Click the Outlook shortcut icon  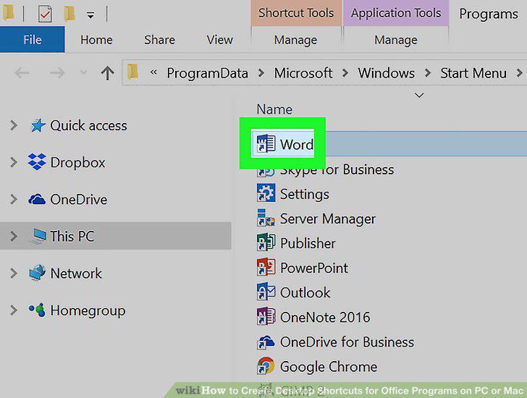click(266, 291)
